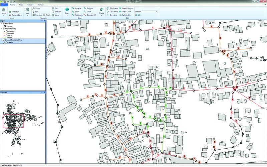This screenshot has height=167, width=267.
Task: Click the Edit Shape tool
Action: [x=113, y=8]
